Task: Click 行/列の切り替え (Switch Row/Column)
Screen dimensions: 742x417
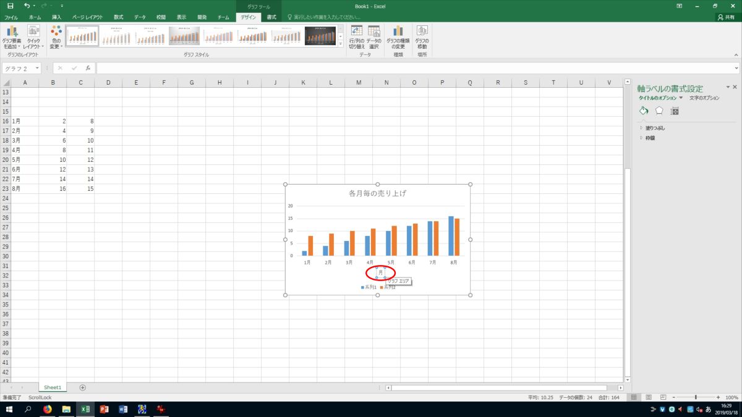Action: click(x=357, y=37)
